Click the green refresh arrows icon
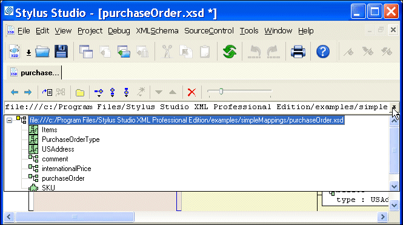Image resolution: width=403 pixels, height=225 pixels. pyautogui.click(x=230, y=52)
